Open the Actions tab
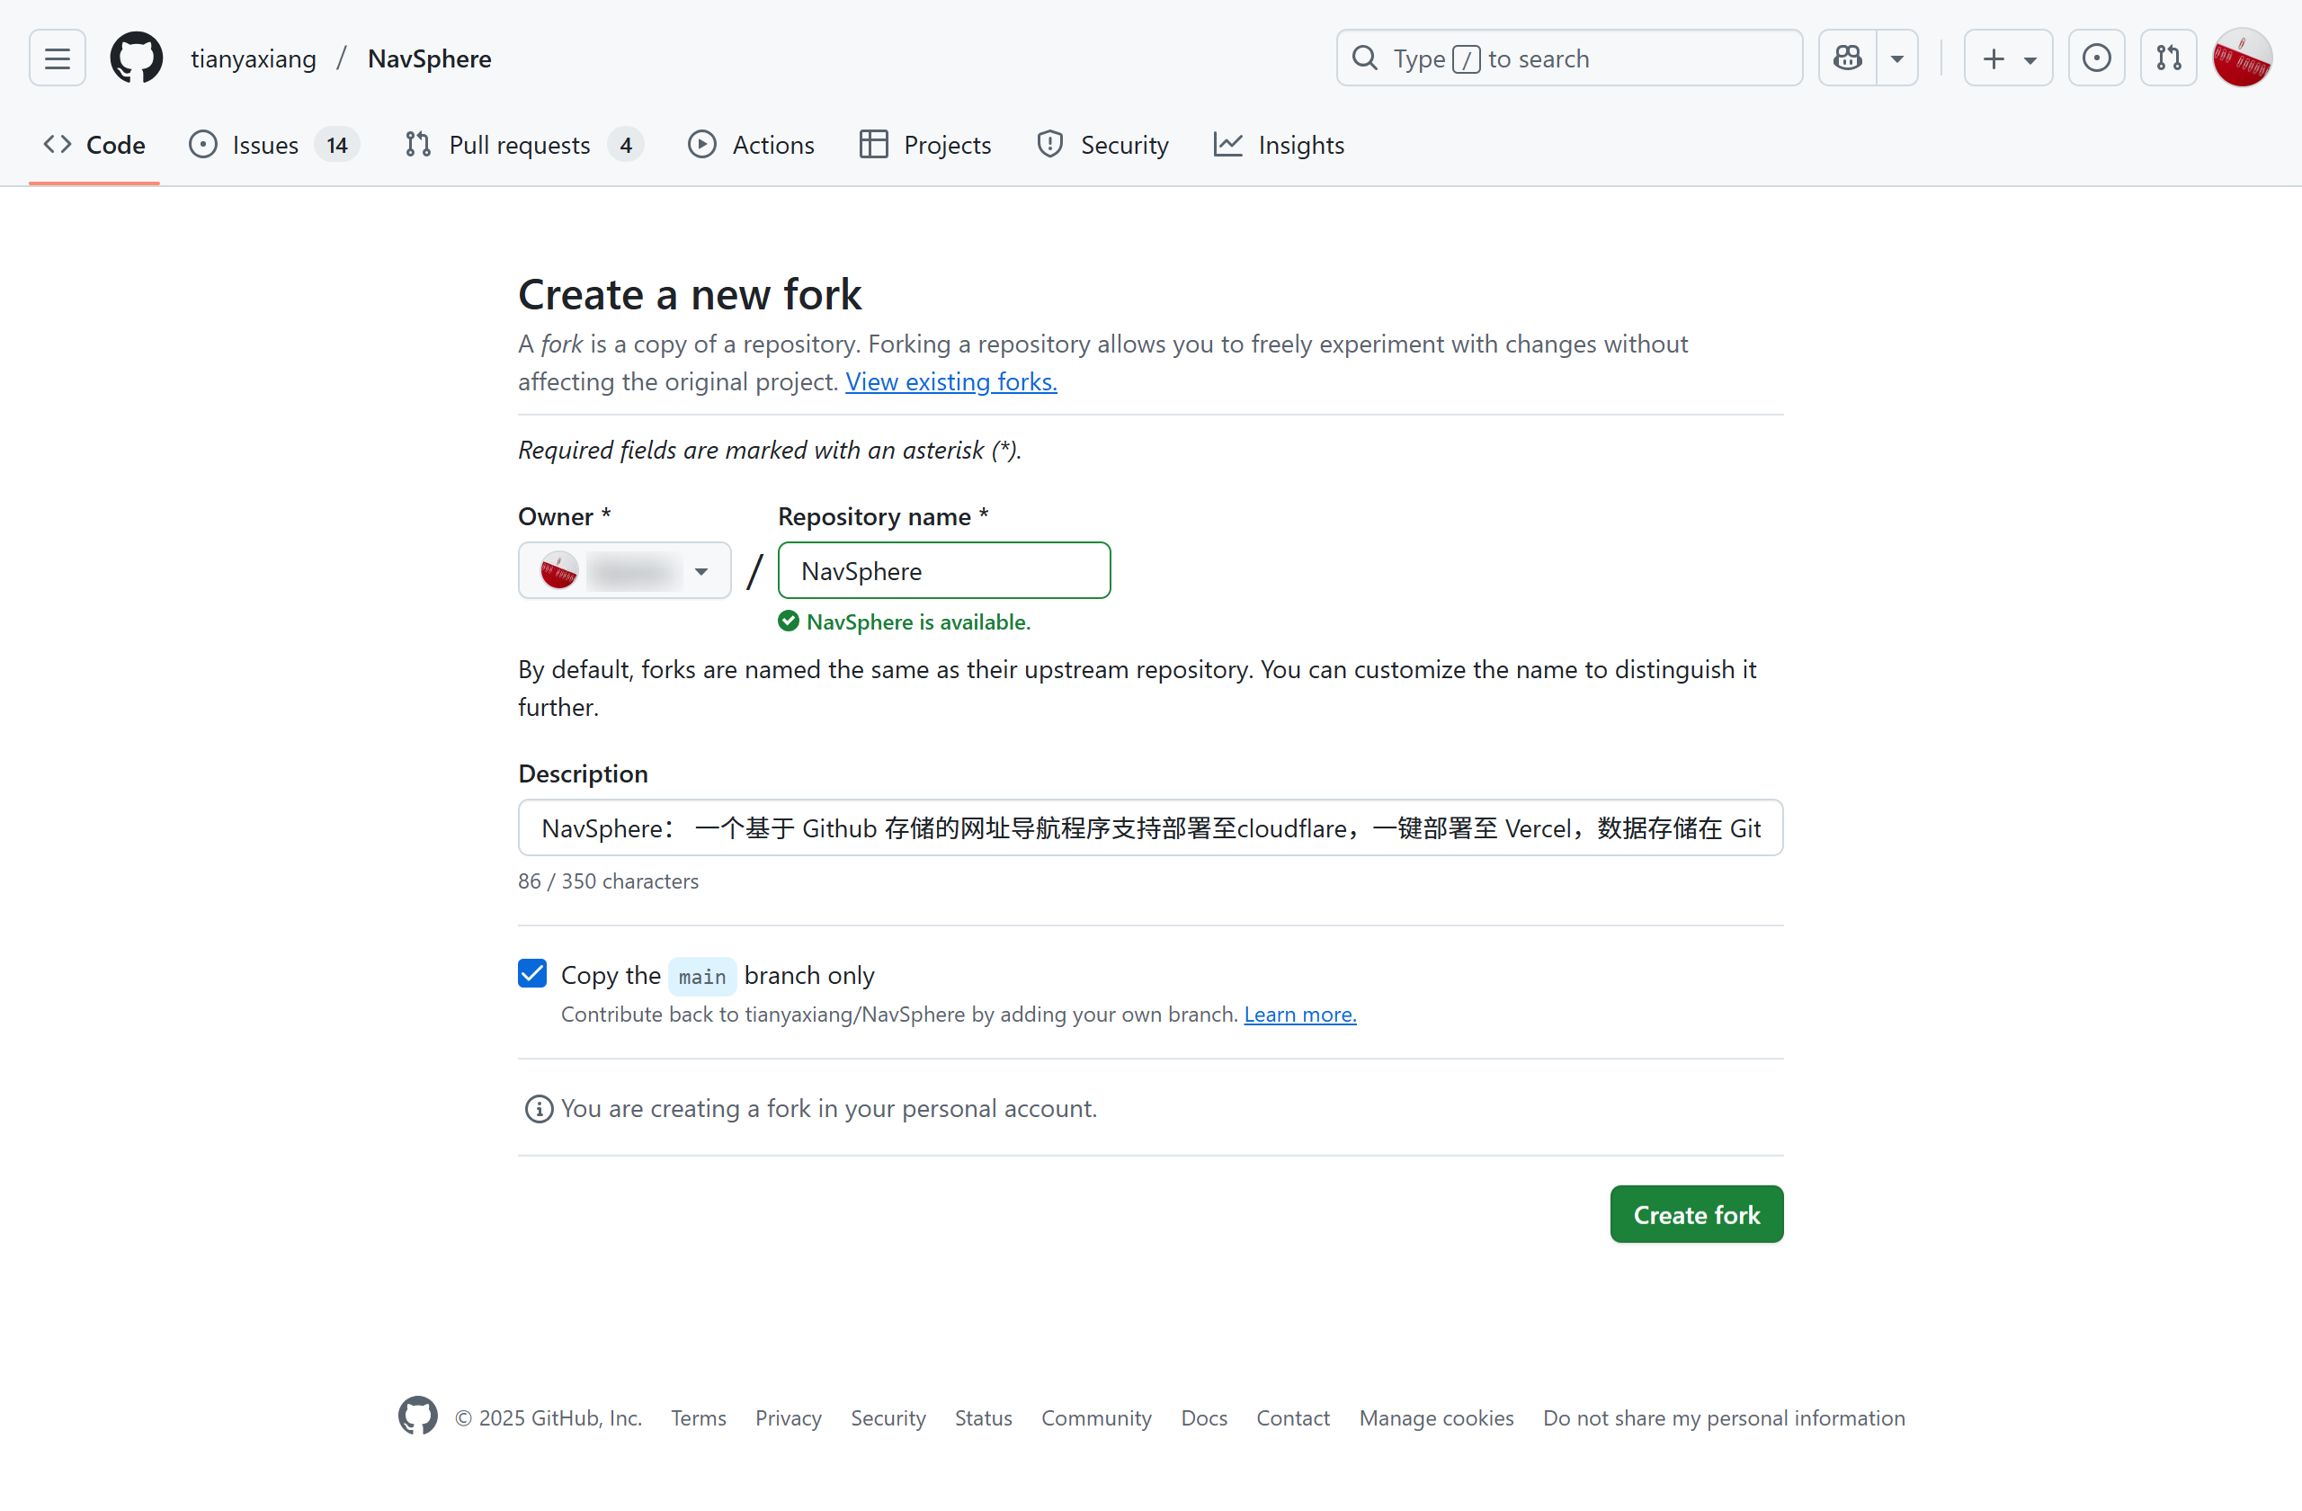The height and width of the screenshot is (1511, 2302). tap(752, 145)
